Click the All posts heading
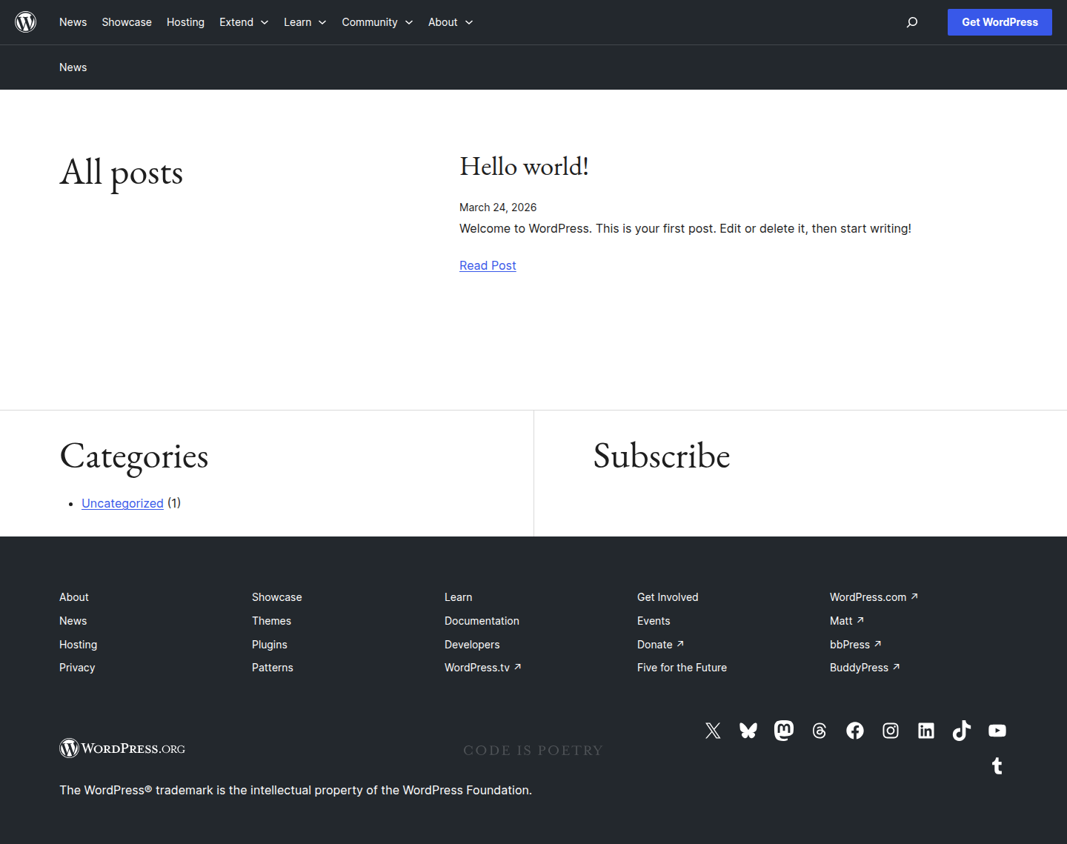Viewport: 1067px width, 844px height. pyautogui.click(x=122, y=173)
